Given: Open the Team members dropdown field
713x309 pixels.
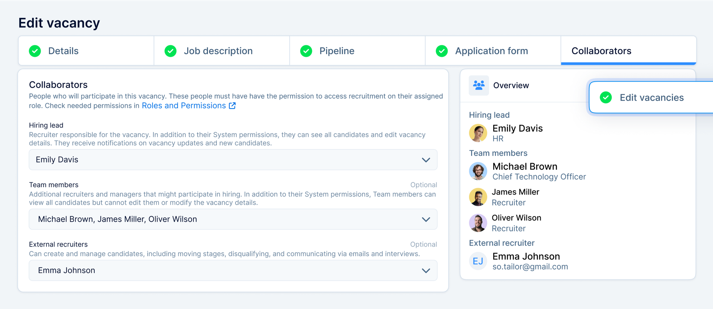Looking at the screenshot, I should [x=233, y=219].
